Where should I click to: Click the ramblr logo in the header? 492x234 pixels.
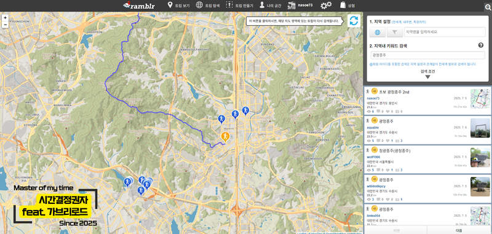coord(139,6)
